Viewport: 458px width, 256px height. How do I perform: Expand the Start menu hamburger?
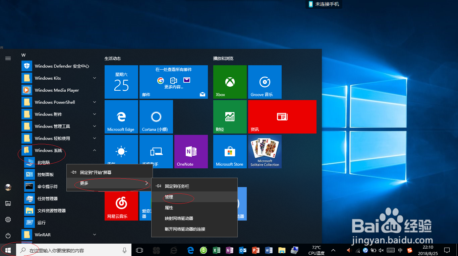click(x=8, y=58)
